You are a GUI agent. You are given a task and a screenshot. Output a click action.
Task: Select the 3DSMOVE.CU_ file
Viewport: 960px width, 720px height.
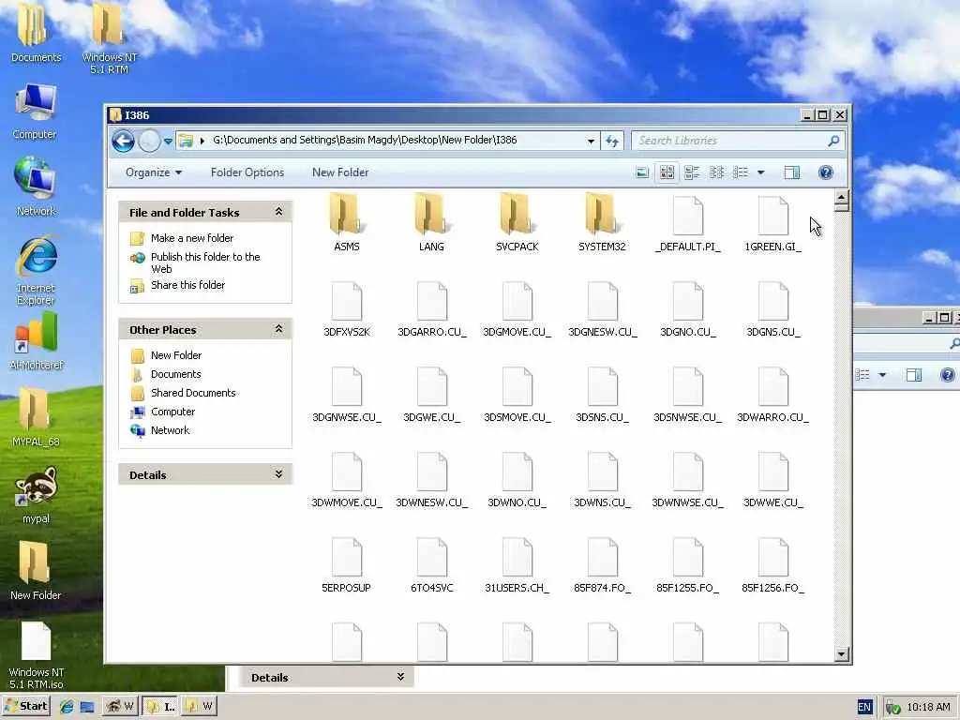pos(517,395)
